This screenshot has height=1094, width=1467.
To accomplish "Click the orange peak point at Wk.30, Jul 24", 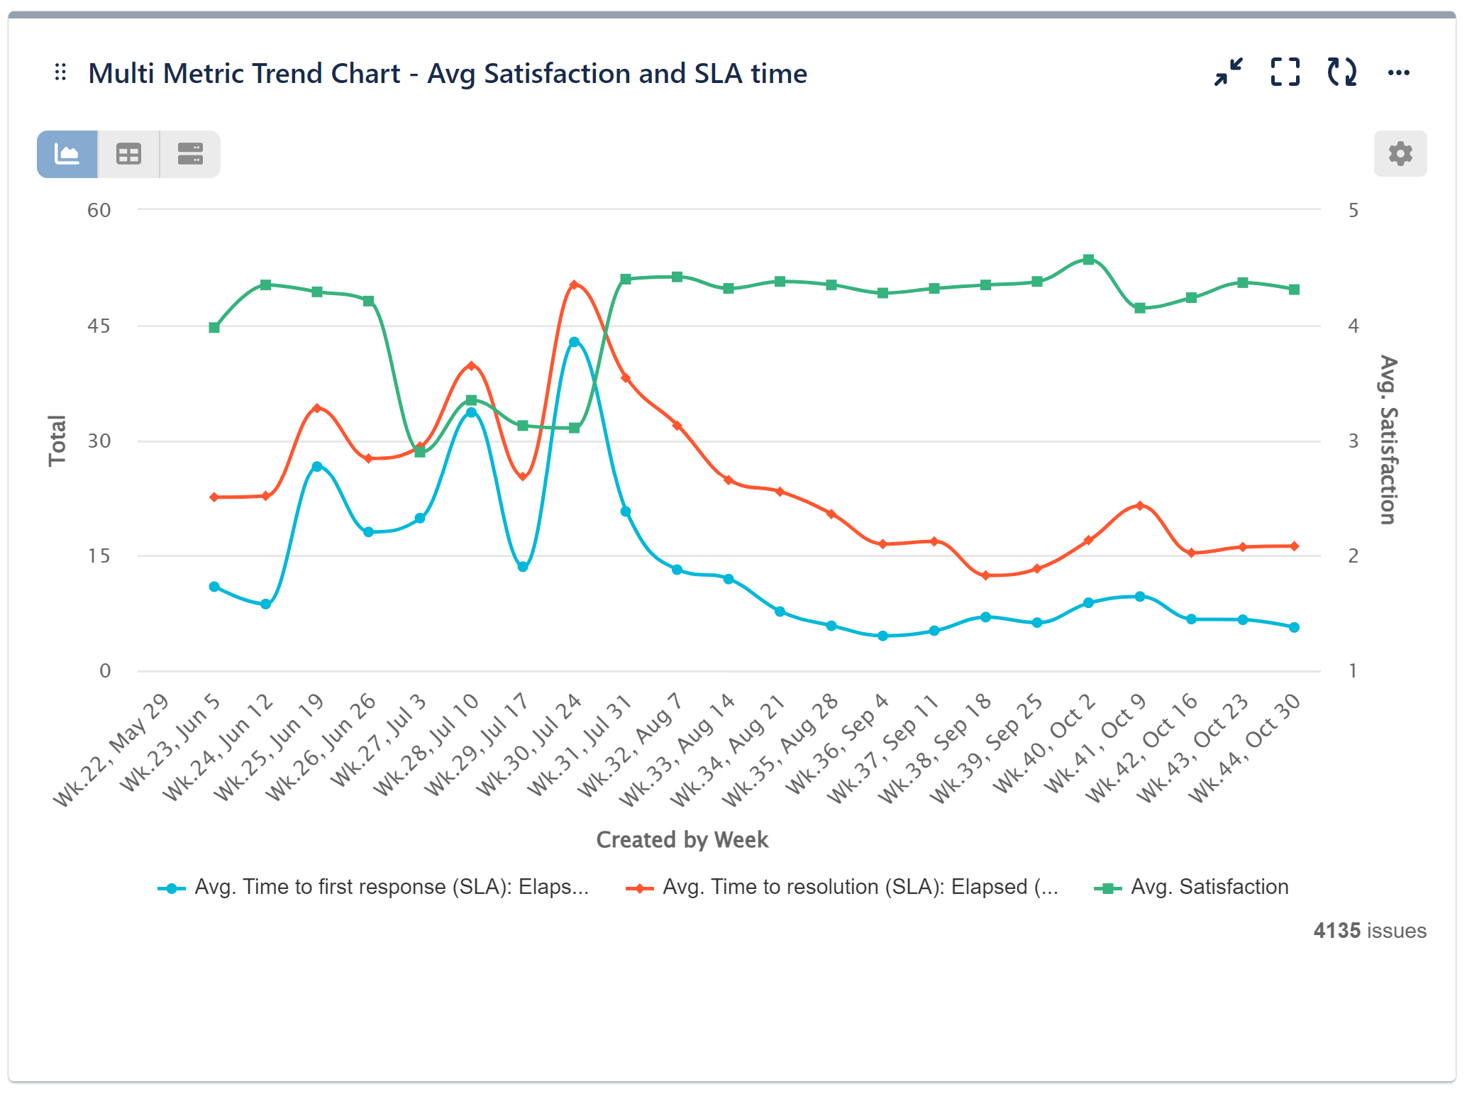I will 573,284.
